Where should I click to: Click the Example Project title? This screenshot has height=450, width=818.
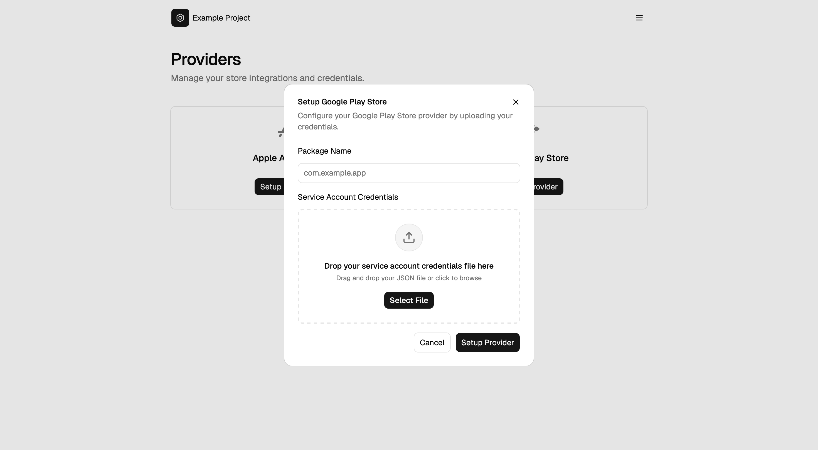[221, 17]
